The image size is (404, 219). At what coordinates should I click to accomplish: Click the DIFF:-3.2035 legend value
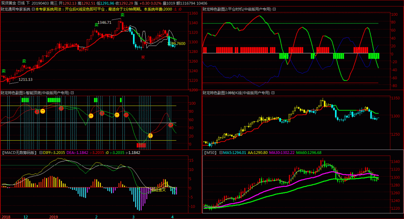tap(54, 152)
